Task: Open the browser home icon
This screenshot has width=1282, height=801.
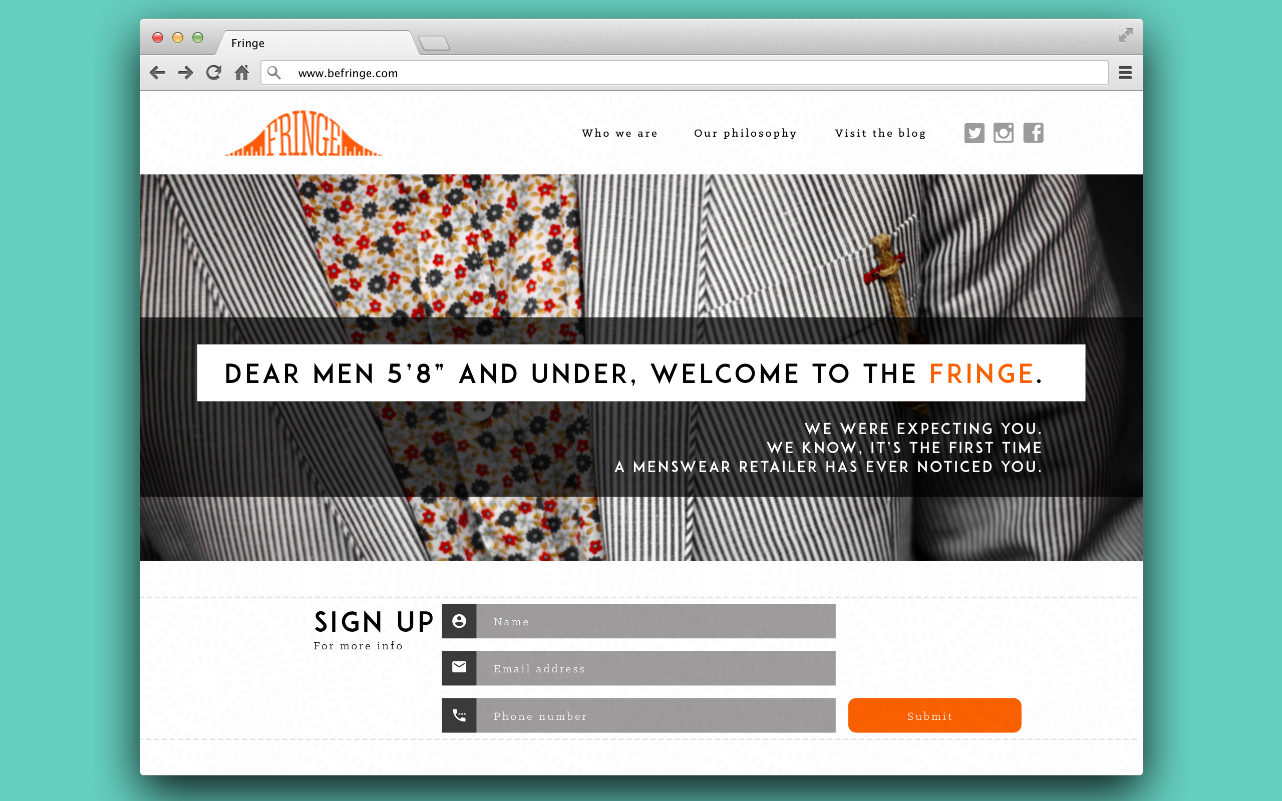Action: pos(242,73)
